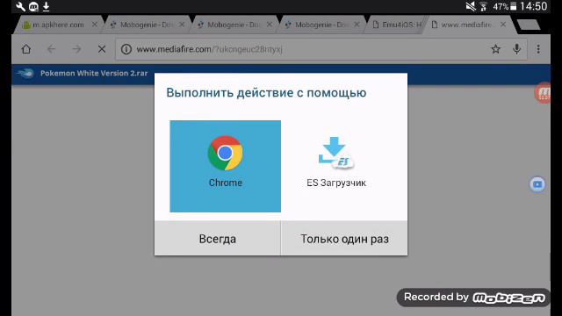Show site info for mediafire.com

(x=126, y=49)
